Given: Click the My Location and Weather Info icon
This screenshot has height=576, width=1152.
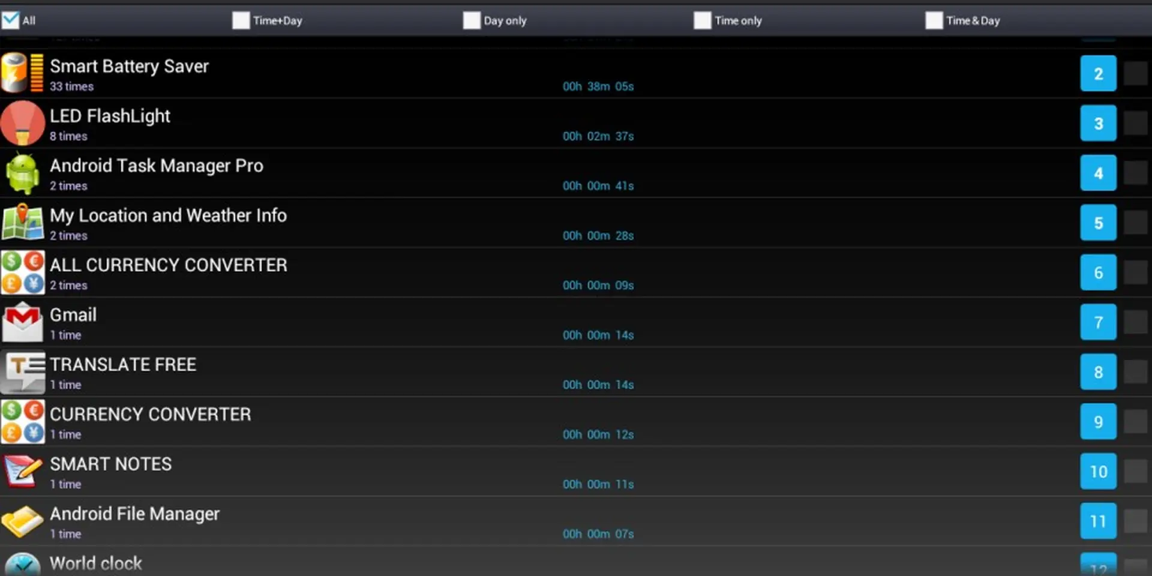Looking at the screenshot, I should point(22,222).
